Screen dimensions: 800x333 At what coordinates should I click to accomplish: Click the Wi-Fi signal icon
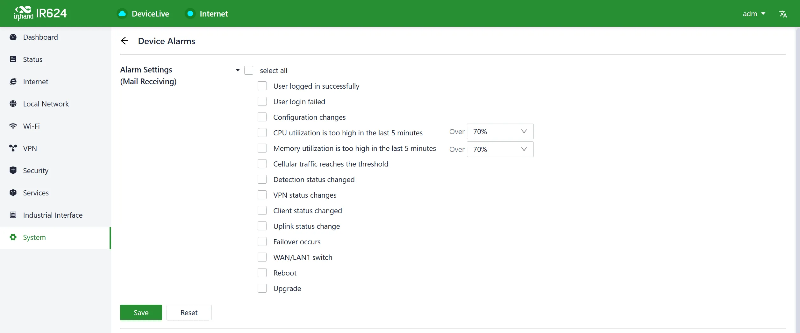pyautogui.click(x=13, y=126)
